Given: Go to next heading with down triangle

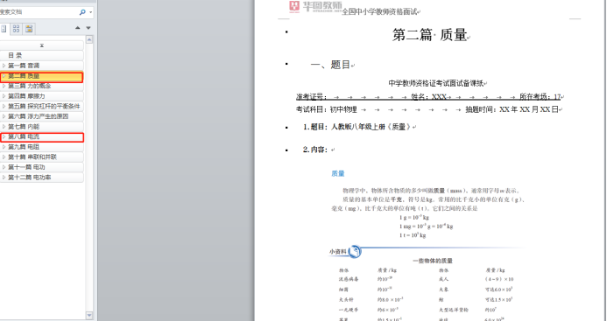Looking at the screenshot, I should 88,28.
